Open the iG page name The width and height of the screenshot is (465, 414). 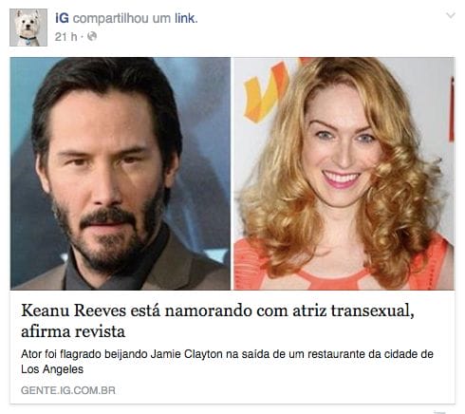click(x=62, y=18)
